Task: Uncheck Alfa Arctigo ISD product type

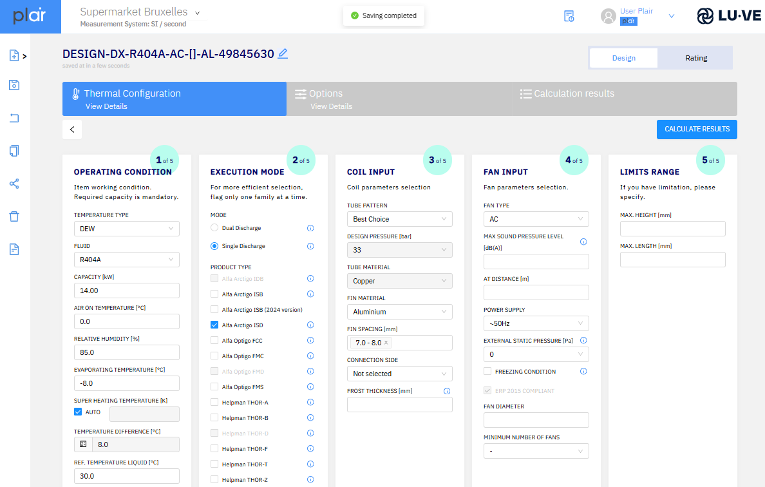Action: point(214,325)
